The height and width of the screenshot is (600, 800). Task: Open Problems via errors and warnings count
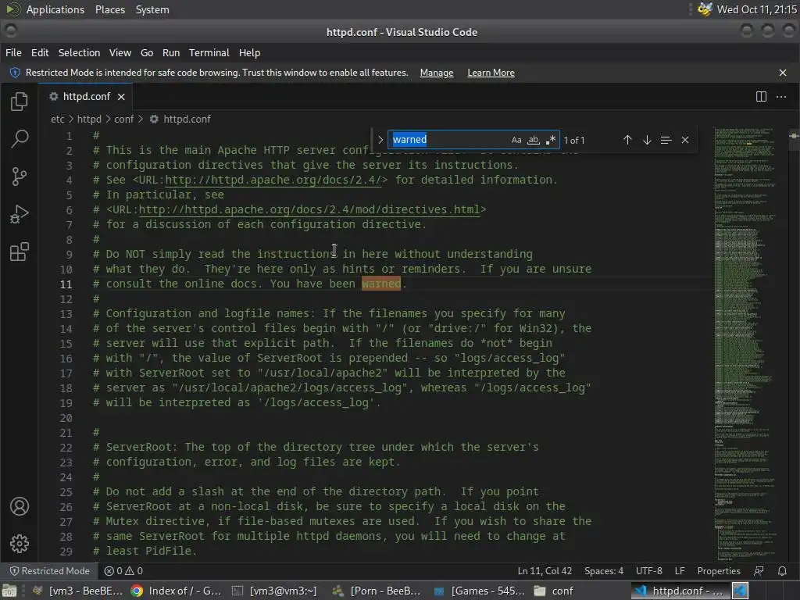tap(123, 571)
